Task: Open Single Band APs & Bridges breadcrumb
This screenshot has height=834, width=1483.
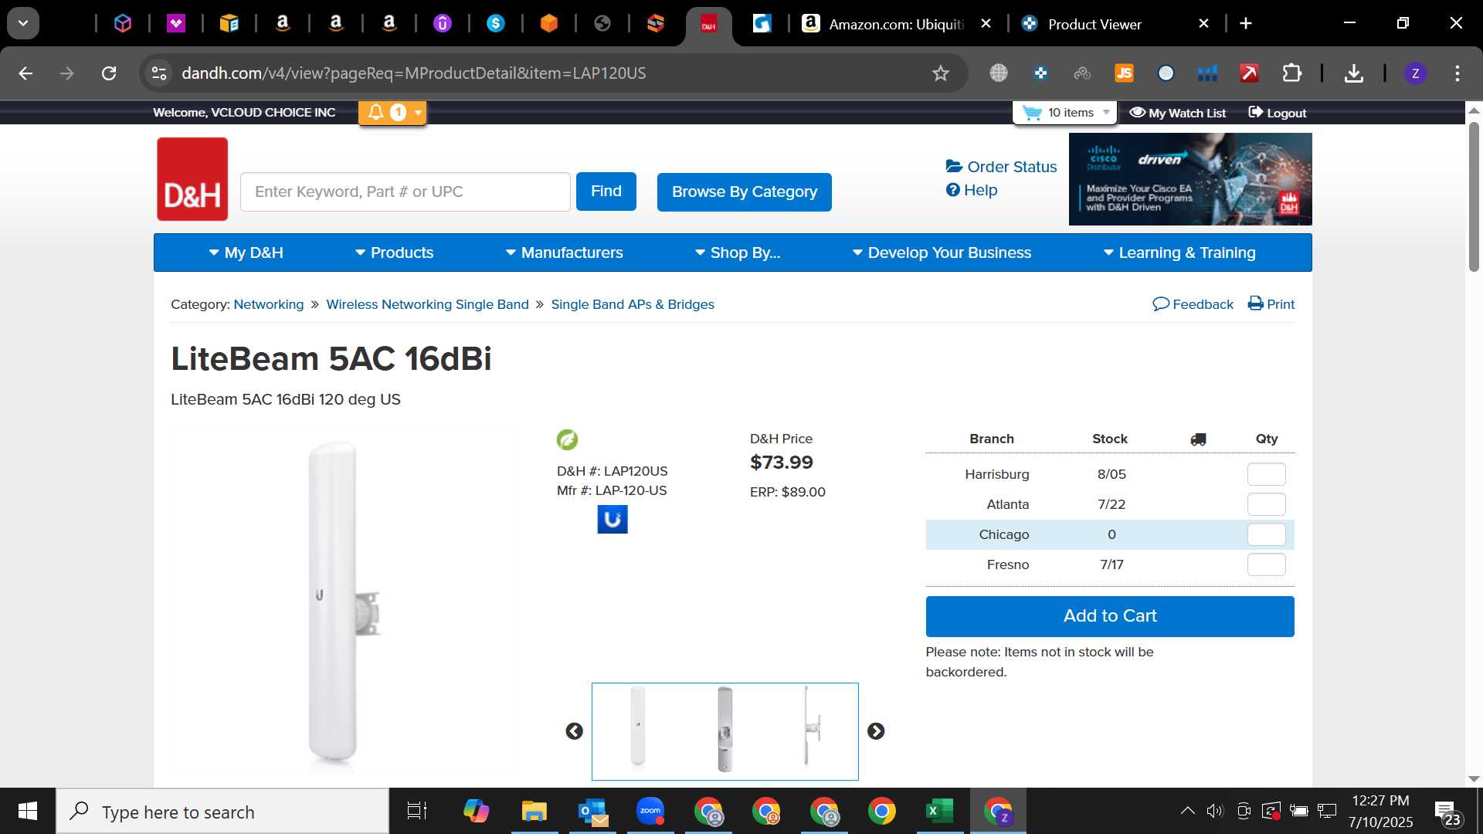Action: click(x=633, y=304)
